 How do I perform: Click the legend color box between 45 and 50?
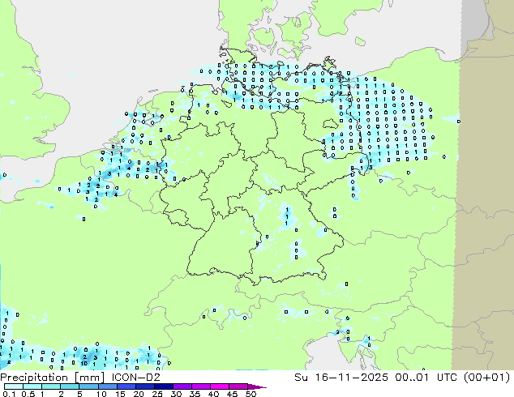[238, 386]
